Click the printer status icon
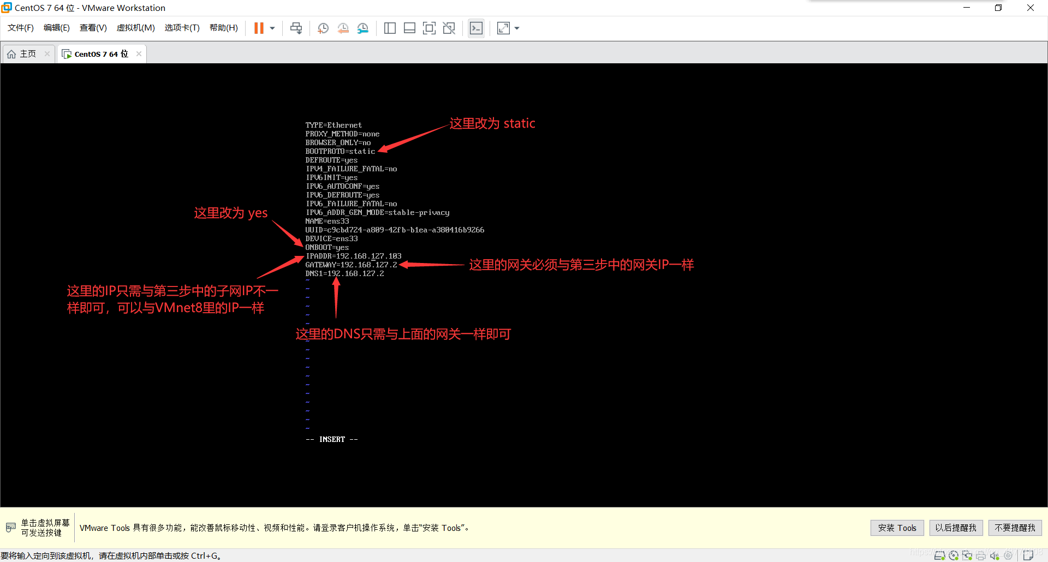Viewport: 1048px width, 562px height. 981,555
